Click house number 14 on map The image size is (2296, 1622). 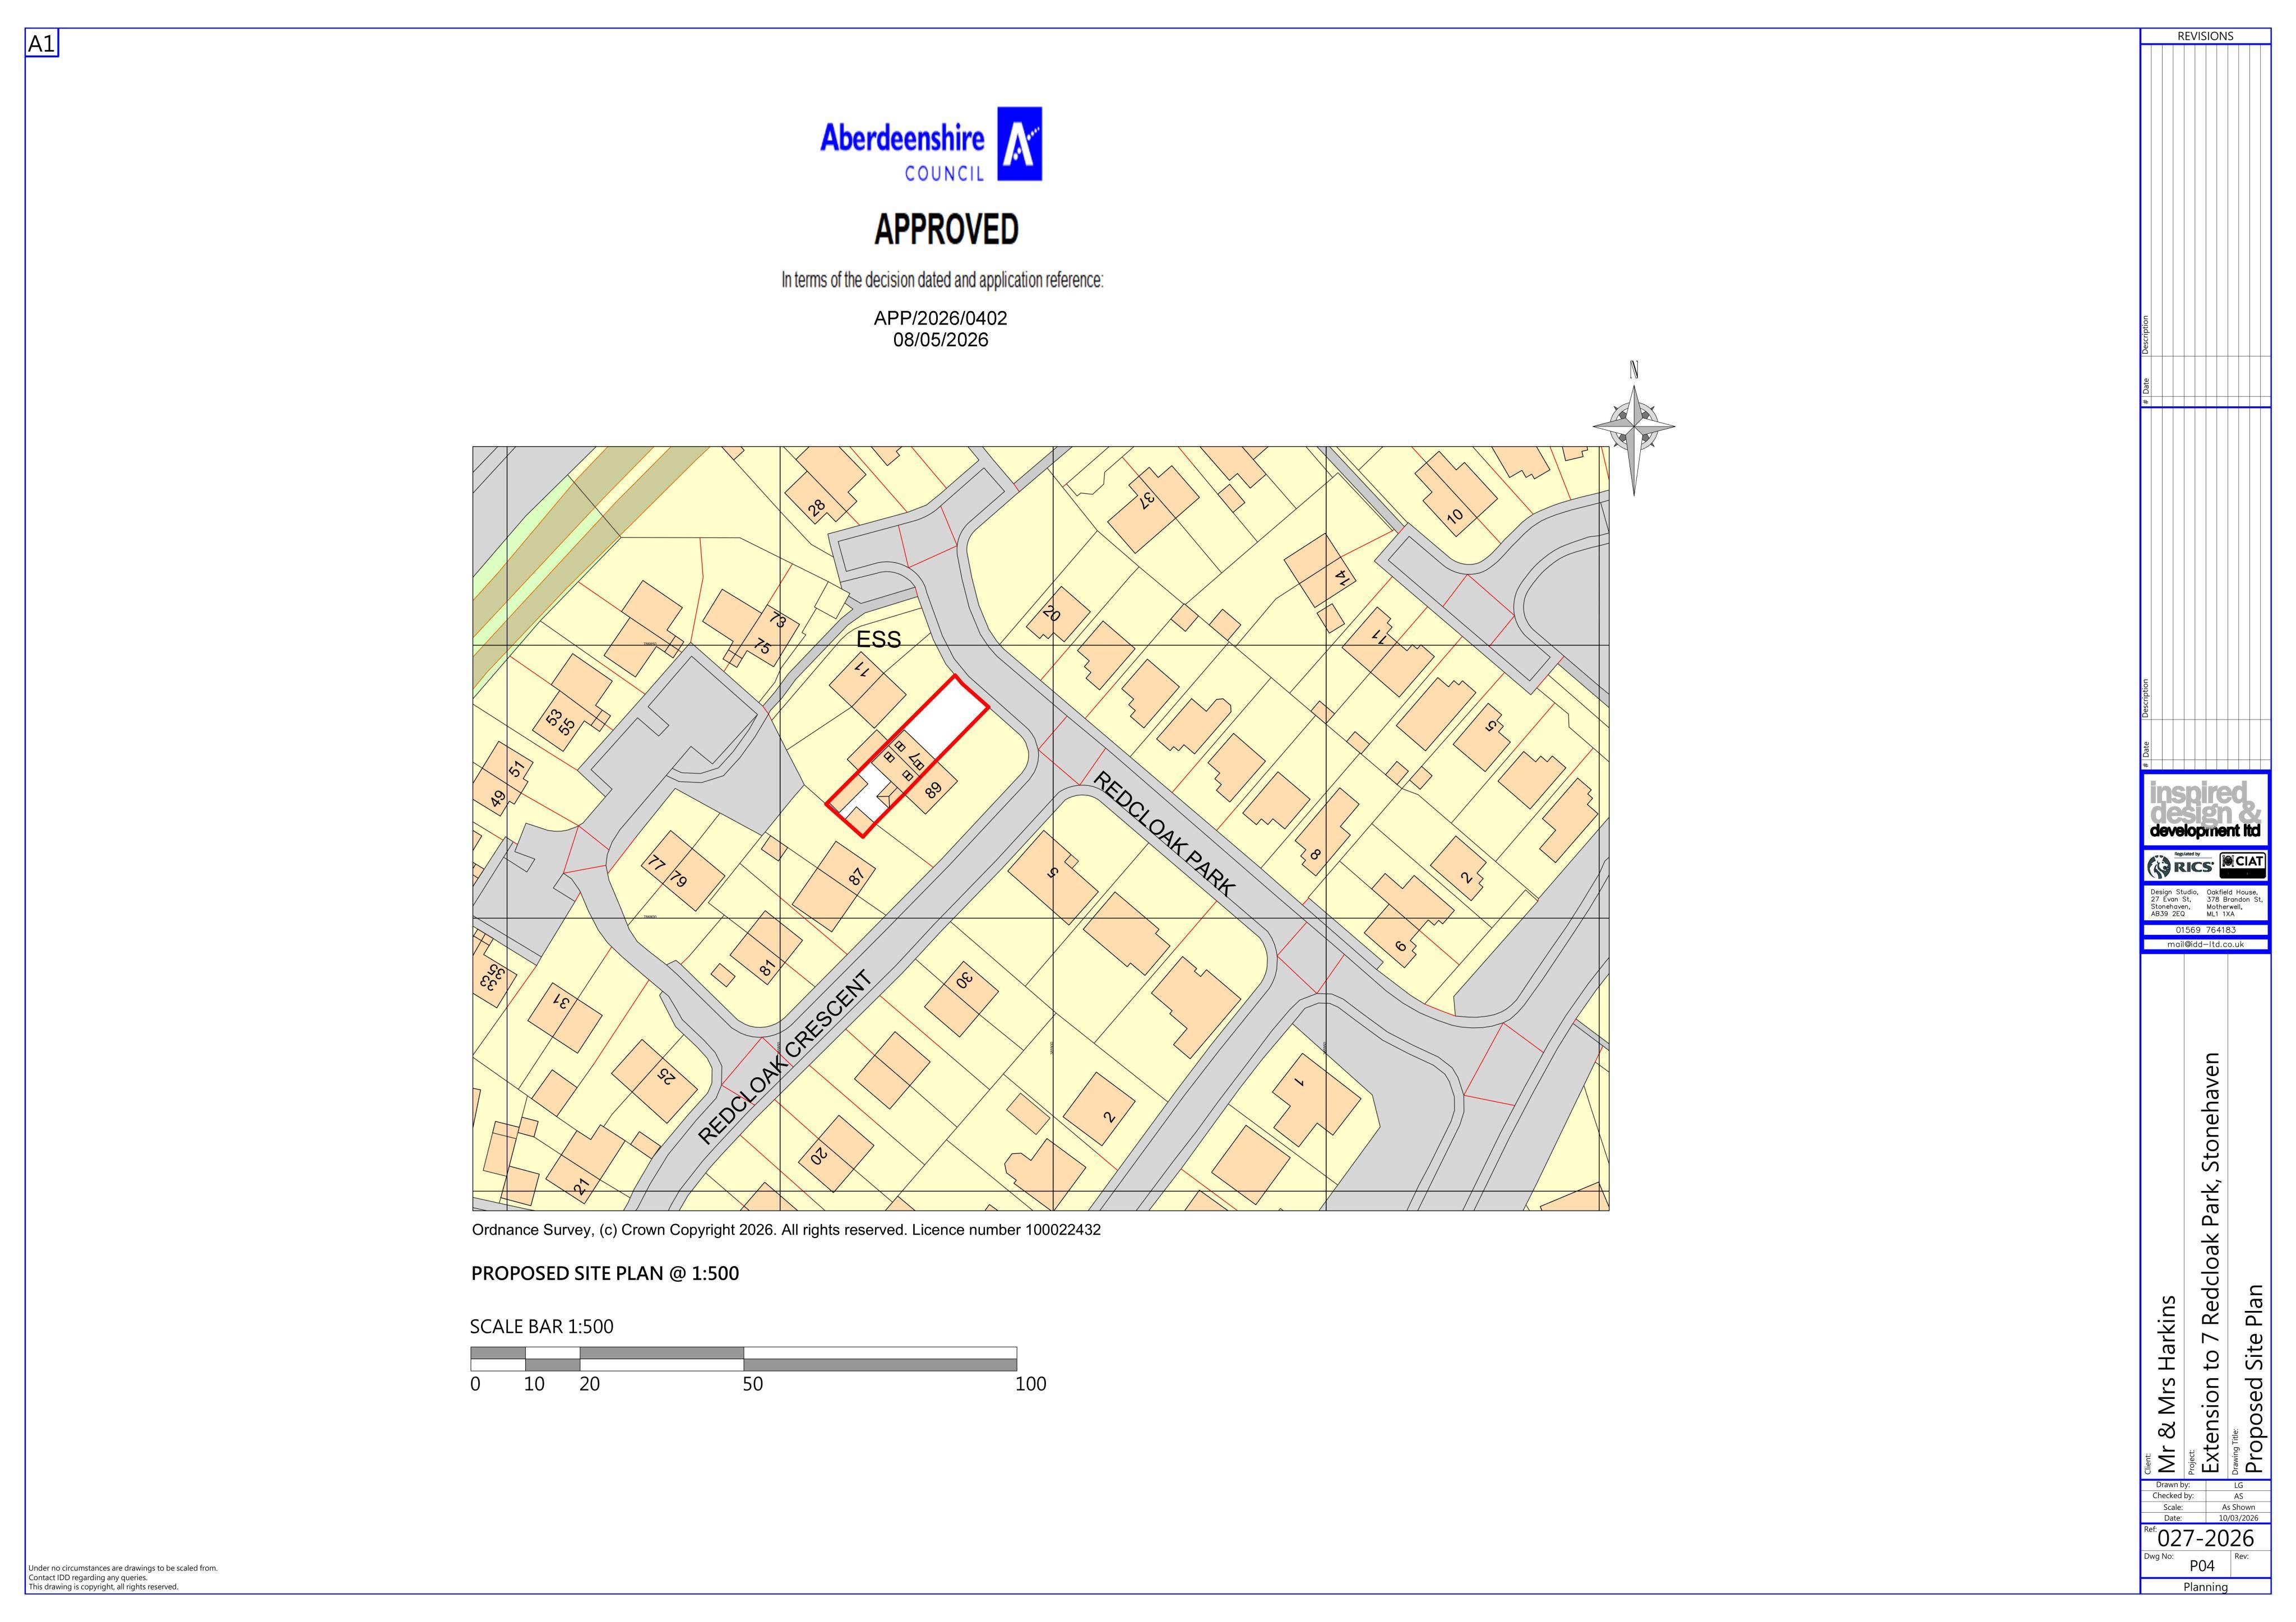tap(1342, 578)
